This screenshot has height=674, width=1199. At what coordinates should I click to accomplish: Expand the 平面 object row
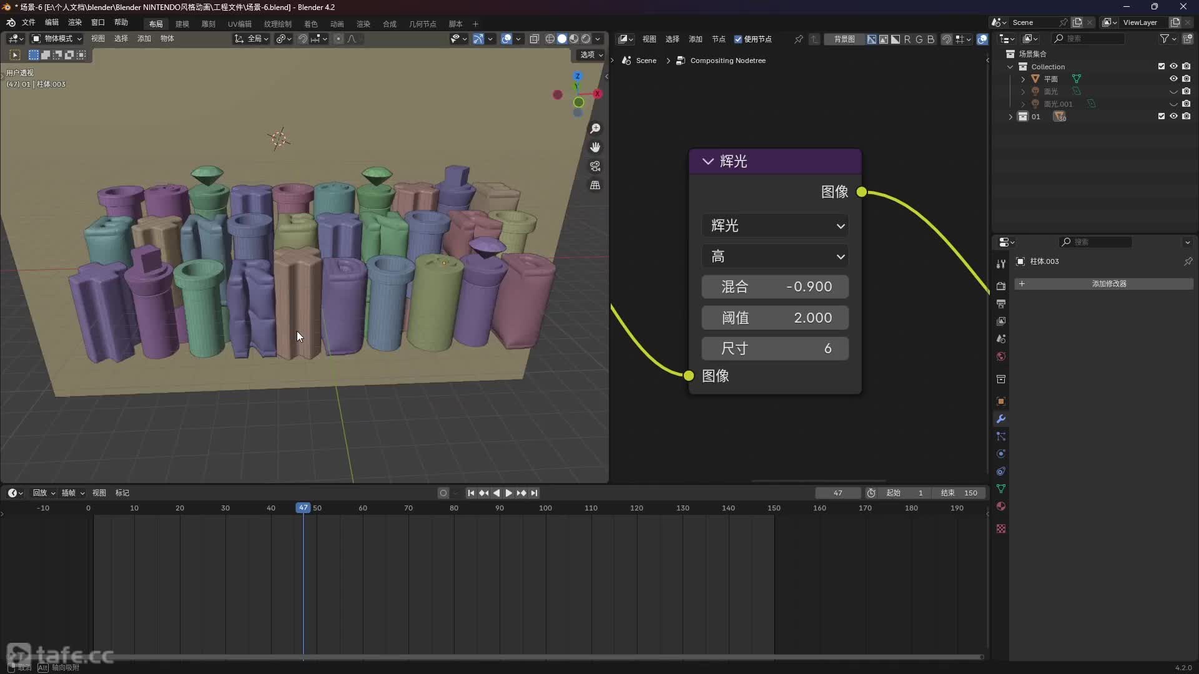1023,79
